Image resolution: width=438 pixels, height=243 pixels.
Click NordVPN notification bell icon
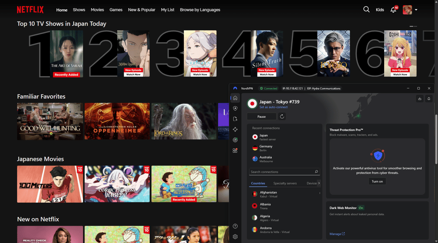[429, 98]
